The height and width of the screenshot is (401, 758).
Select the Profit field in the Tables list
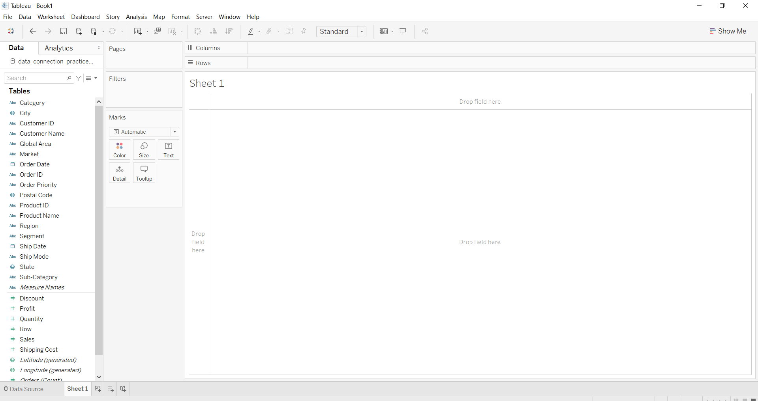pyautogui.click(x=27, y=308)
